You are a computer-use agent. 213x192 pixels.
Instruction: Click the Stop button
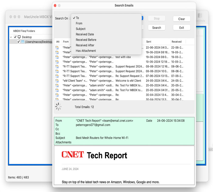pyautogui.click(x=156, y=19)
